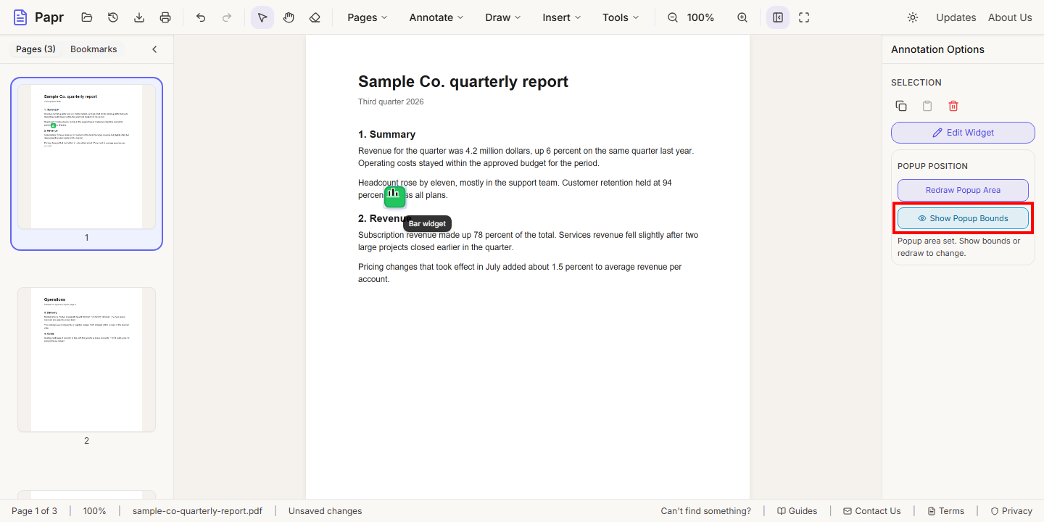Paste with the clipboard icon
Viewport: 1044px width, 522px height.
pos(927,106)
